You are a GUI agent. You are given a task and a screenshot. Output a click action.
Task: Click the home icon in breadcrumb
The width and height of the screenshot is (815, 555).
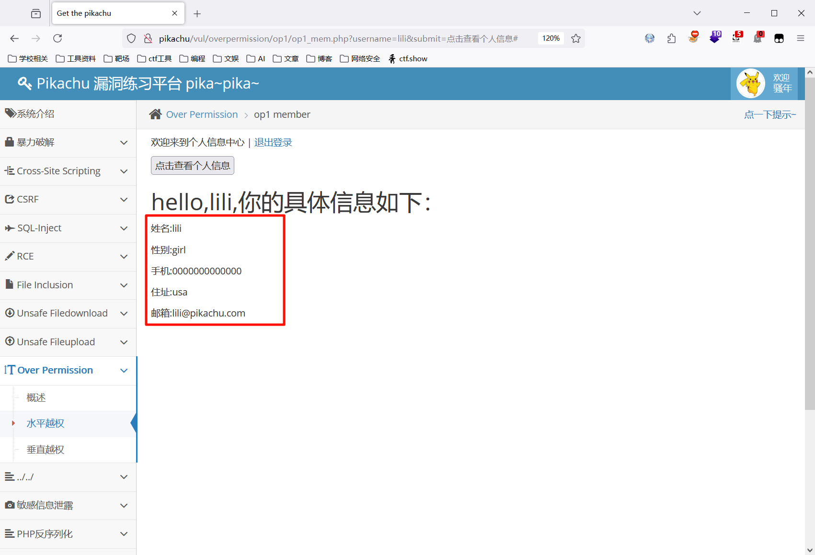pos(155,114)
